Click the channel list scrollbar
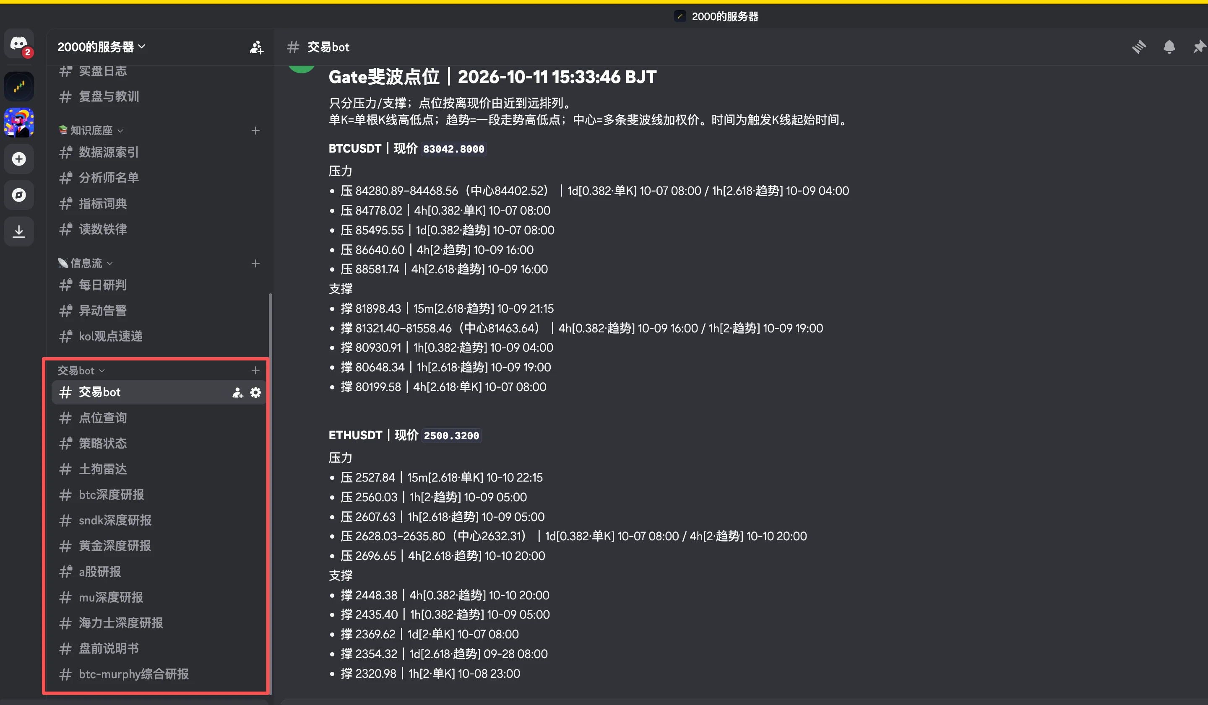The image size is (1208, 705). click(x=271, y=493)
